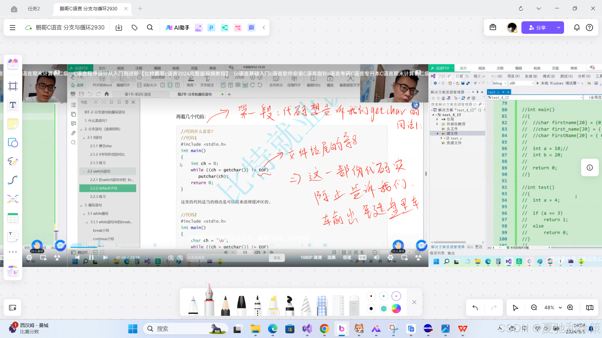This screenshot has width=602, height=338.
Task: Open the rainbow color picker swatch
Action: (x=396, y=309)
